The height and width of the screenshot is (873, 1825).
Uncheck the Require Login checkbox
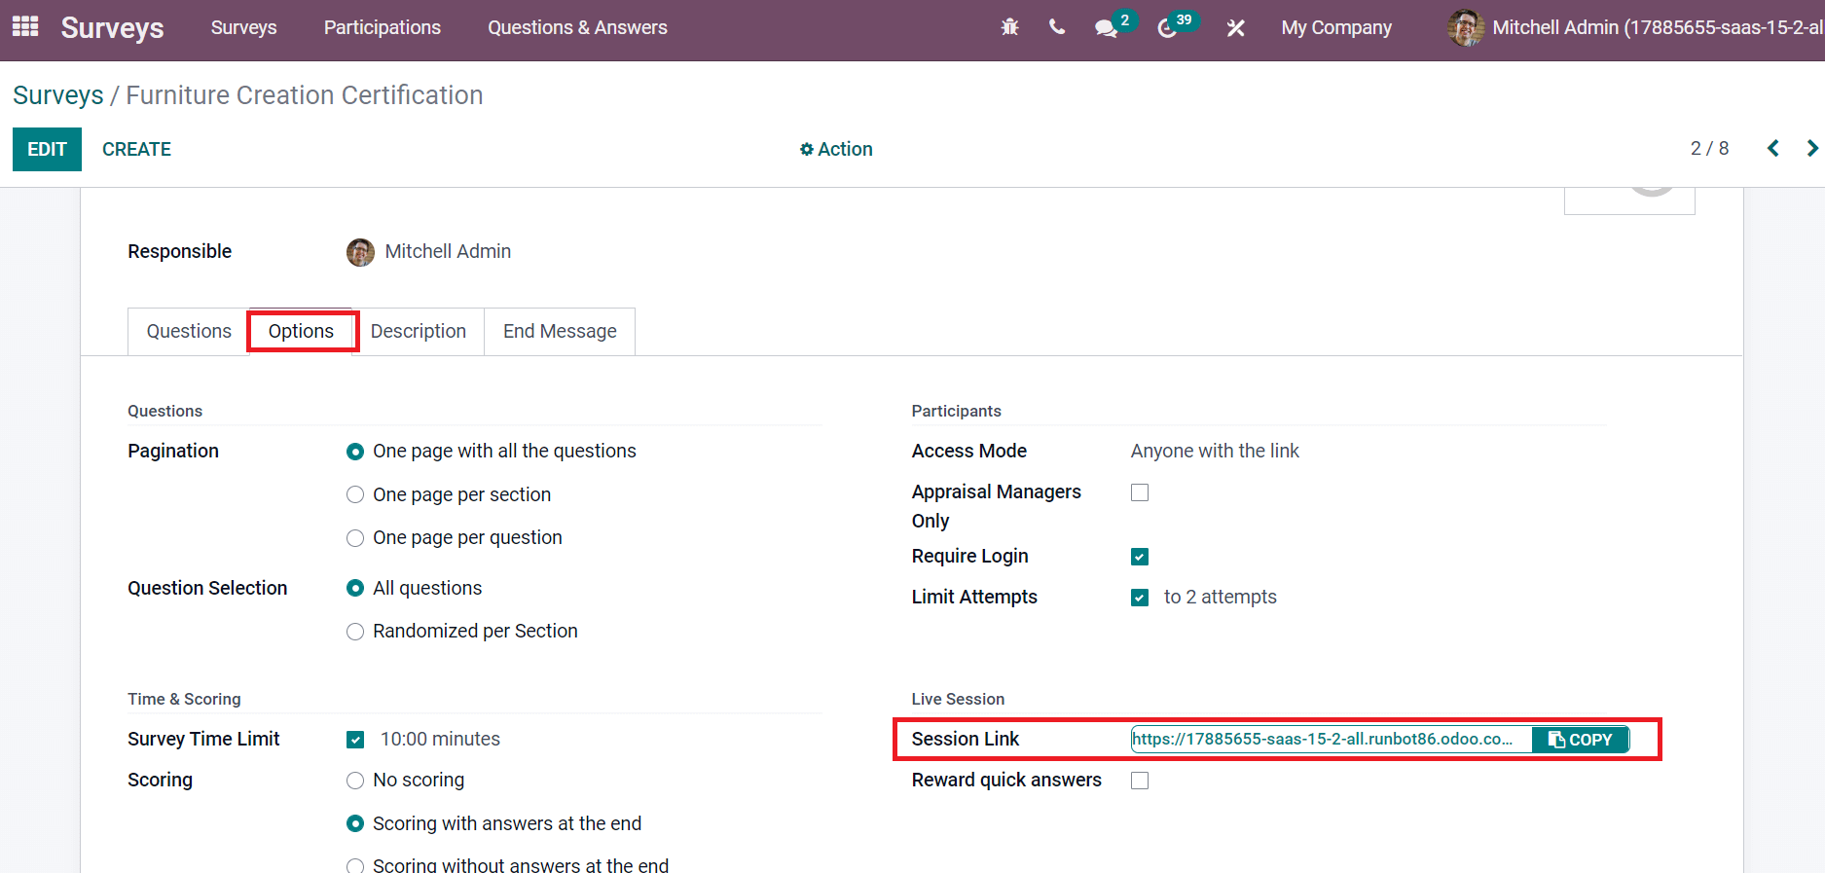[x=1140, y=557]
